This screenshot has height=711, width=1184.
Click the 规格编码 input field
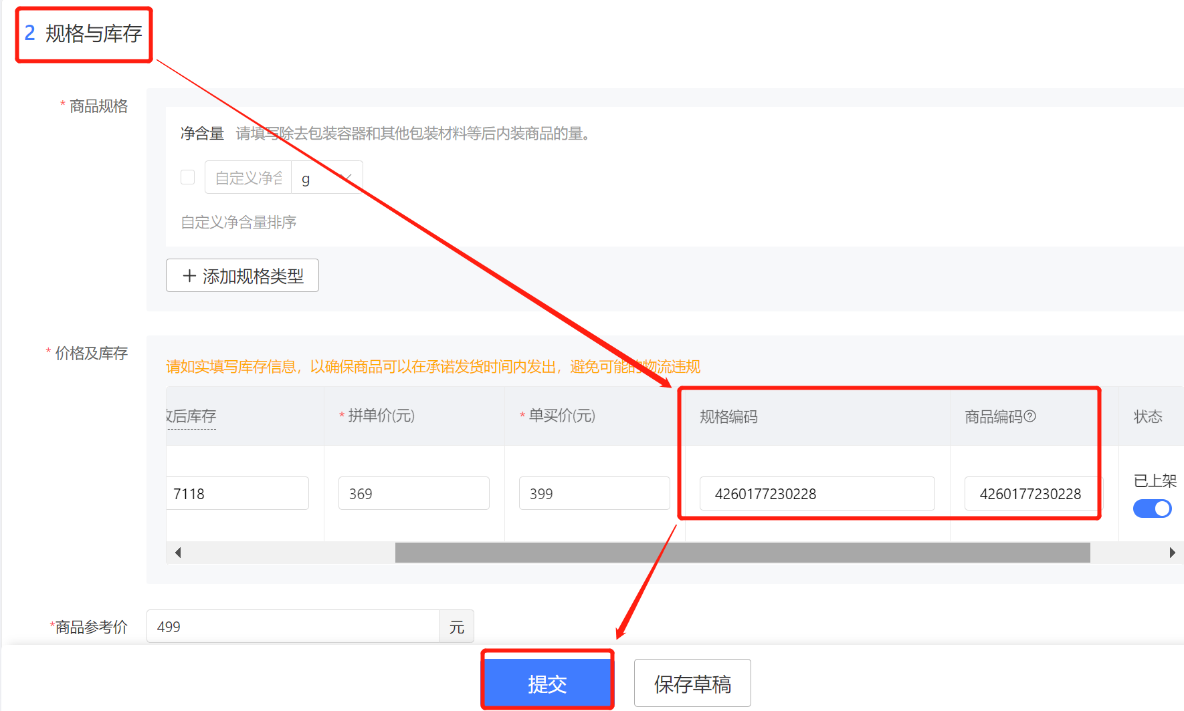(x=817, y=493)
